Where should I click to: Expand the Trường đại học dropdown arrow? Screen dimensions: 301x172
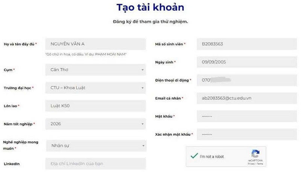tap(143, 88)
